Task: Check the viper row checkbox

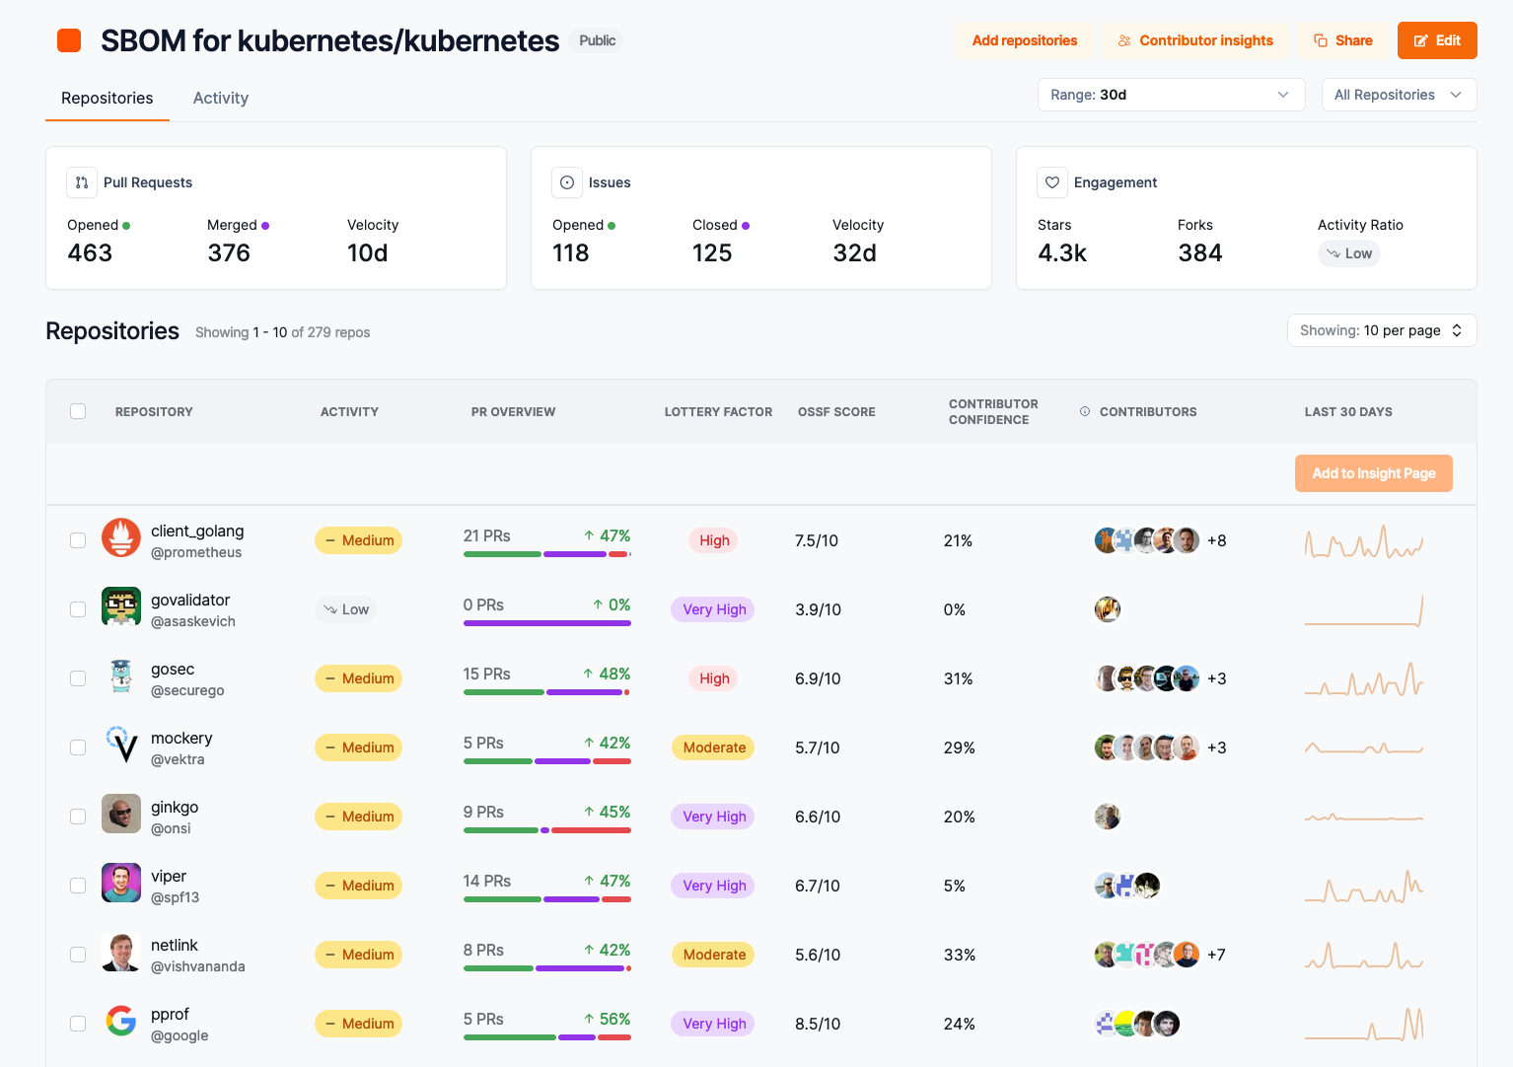Action: pos(78,886)
